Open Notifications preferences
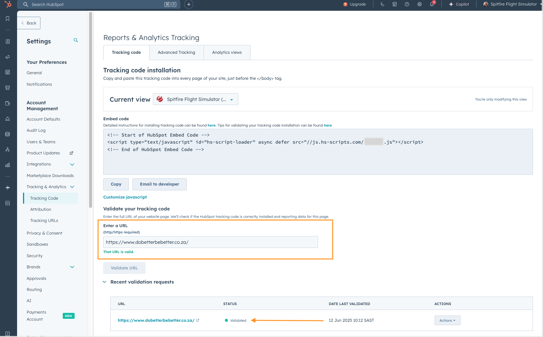The height and width of the screenshot is (337, 543). (x=39, y=84)
